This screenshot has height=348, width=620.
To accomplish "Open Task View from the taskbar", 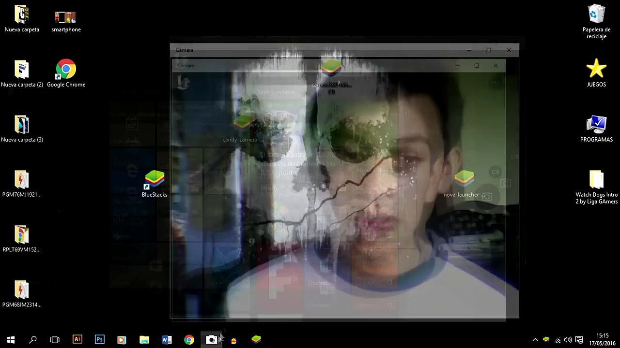I will coord(55,340).
